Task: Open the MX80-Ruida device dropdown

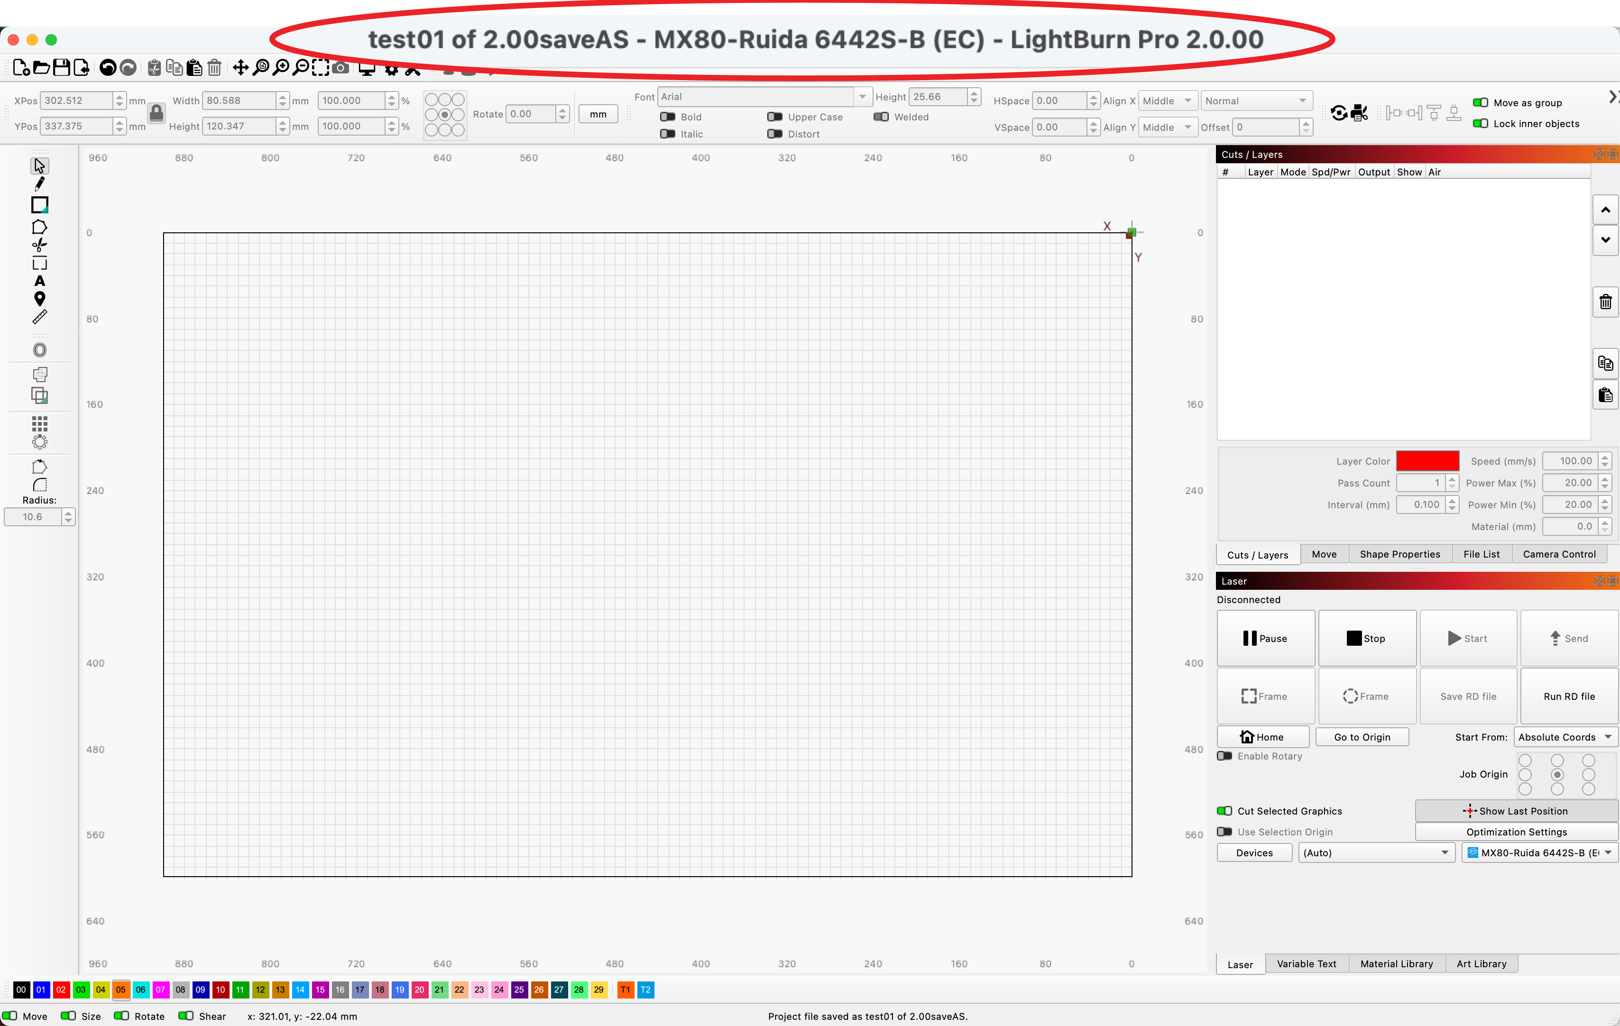Action: pos(1539,853)
